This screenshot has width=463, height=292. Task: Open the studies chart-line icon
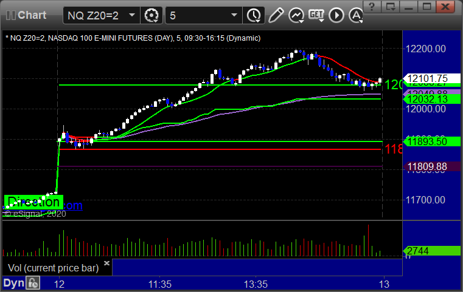296,15
